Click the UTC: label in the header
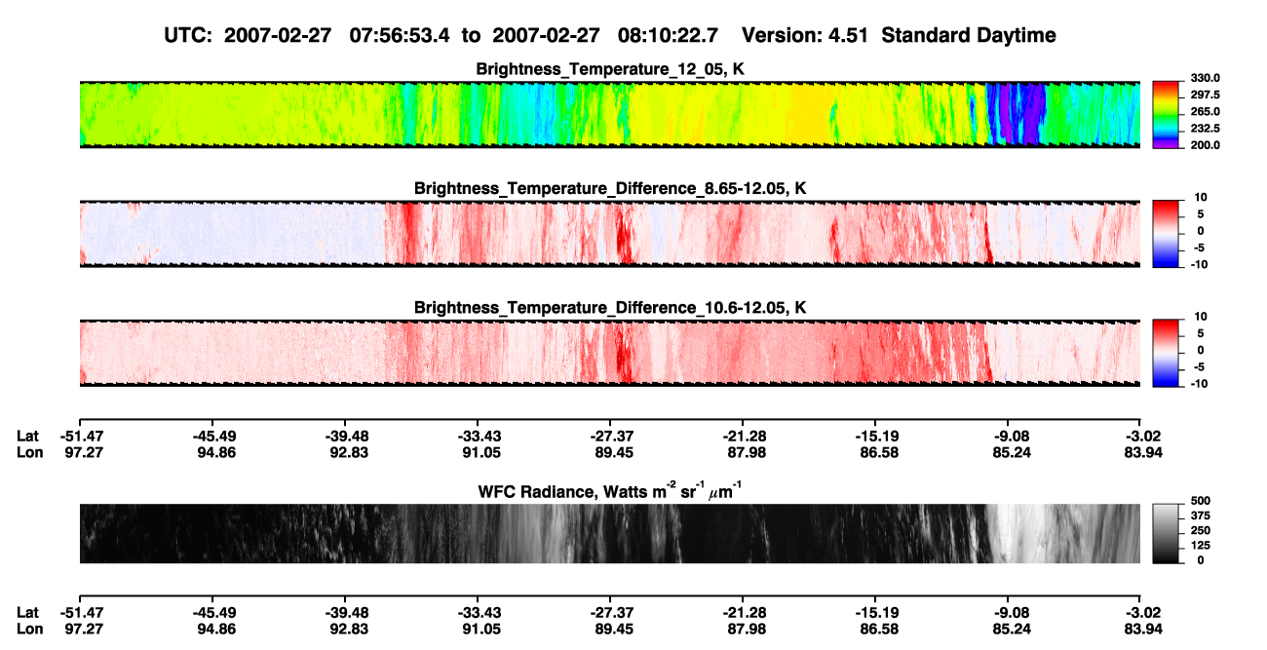Viewport: 1267px width, 650px height. click(188, 36)
